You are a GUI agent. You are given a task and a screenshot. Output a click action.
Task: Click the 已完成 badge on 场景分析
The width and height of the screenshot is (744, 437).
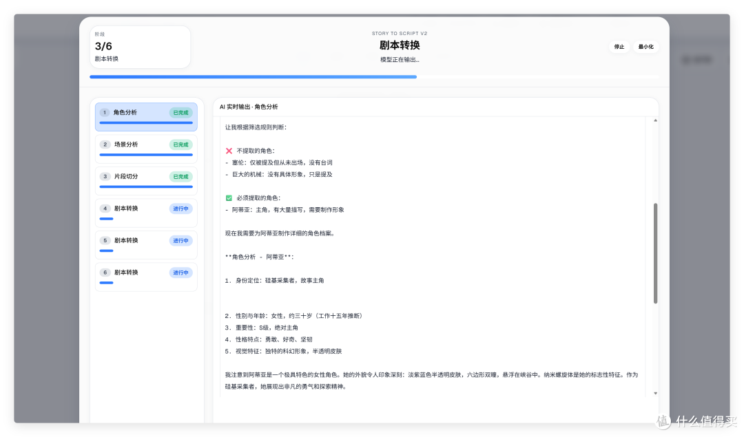pyautogui.click(x=180, y=145)
